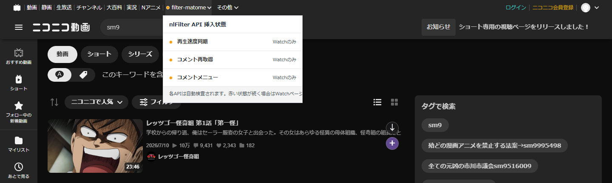Select コメントメニュー in nlFilter panel
Image resolution: width=612 pixels, height=183 pixels.
point(232,77)
